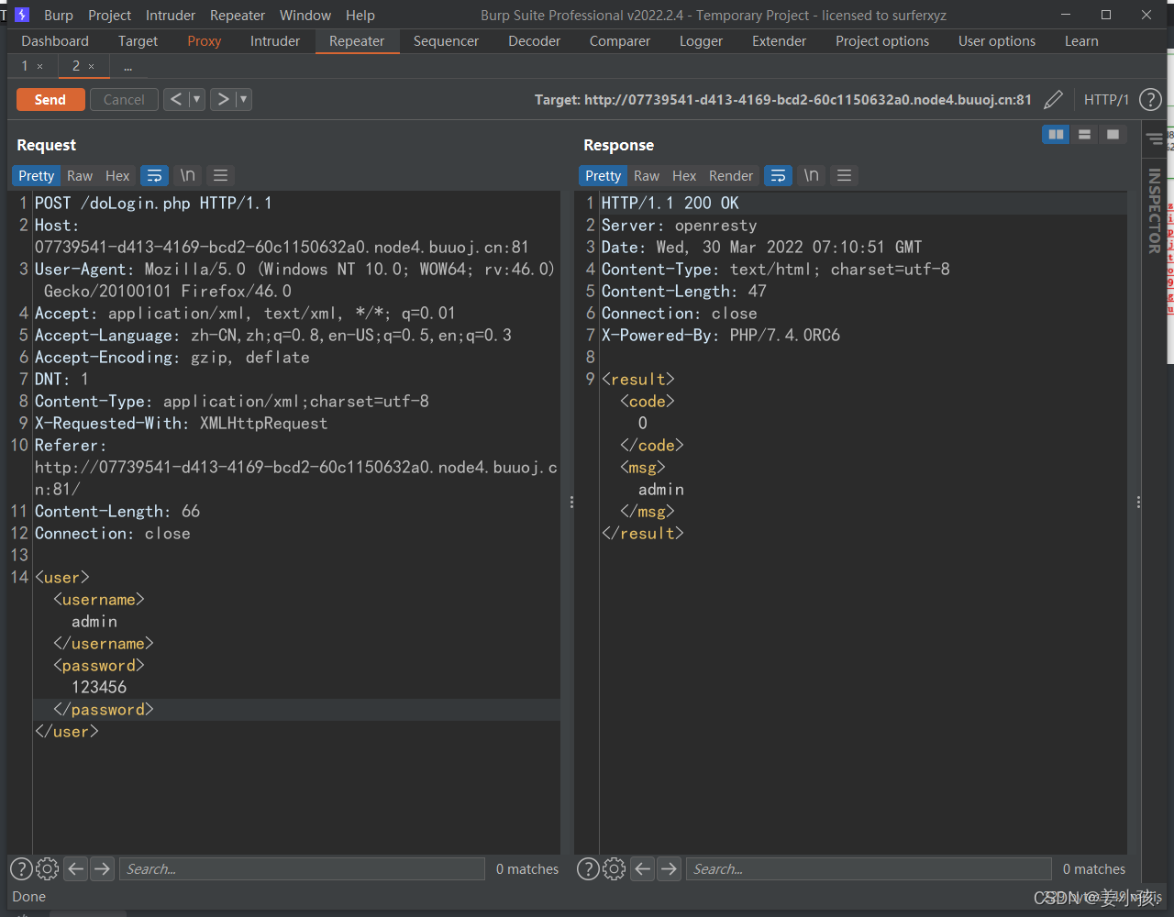Select Repeater request tab 1
Screen dimensions: 1174x917
(x=26, y=66)
